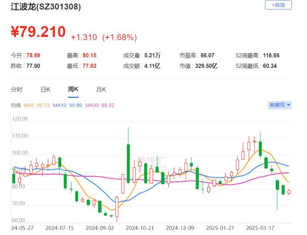Click the 今开 value 78.69
Screen dimensions: 307x235
tap(33, 55)
